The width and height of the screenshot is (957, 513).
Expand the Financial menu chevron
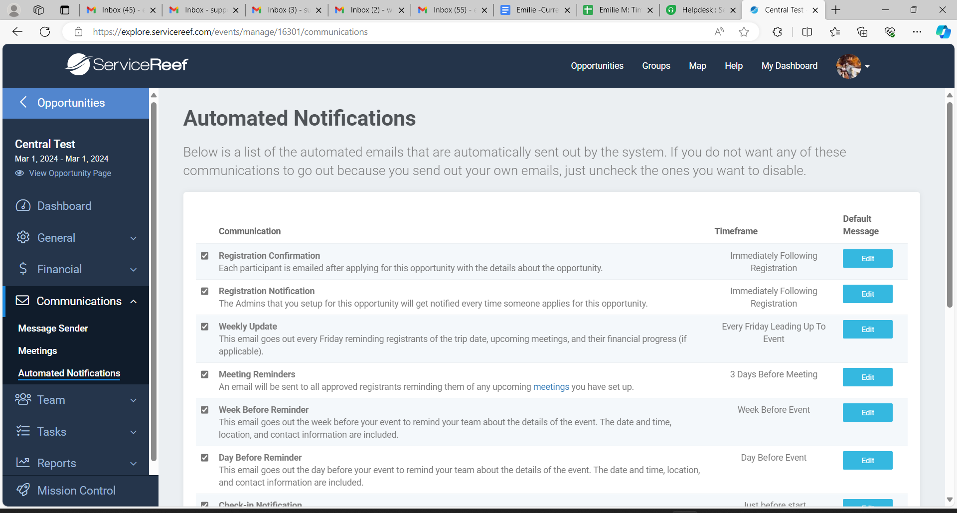click(x=134, y=270)
